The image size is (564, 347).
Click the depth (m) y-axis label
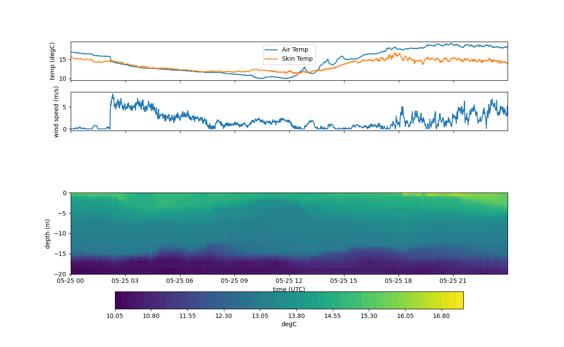pyautogui.click(x=48, y=233)
